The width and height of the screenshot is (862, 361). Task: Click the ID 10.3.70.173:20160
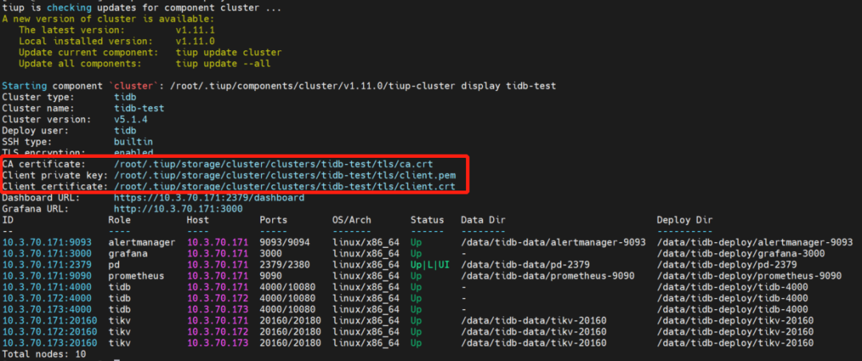[49, 343]
